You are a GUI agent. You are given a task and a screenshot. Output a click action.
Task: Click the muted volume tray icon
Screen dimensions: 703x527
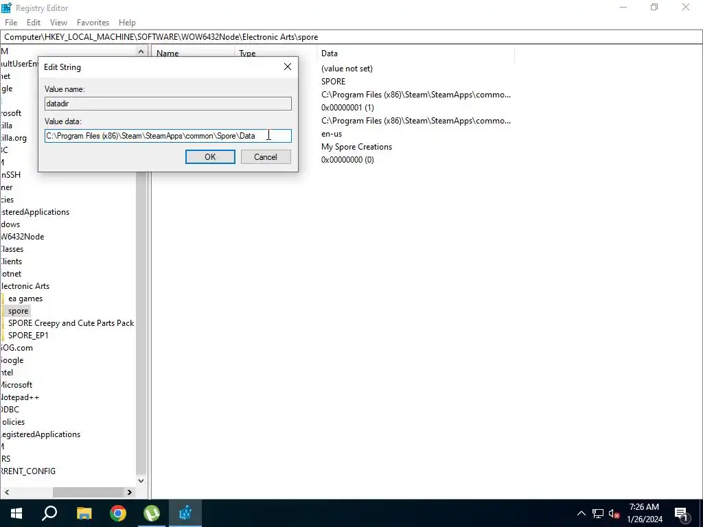click(614, 513)
